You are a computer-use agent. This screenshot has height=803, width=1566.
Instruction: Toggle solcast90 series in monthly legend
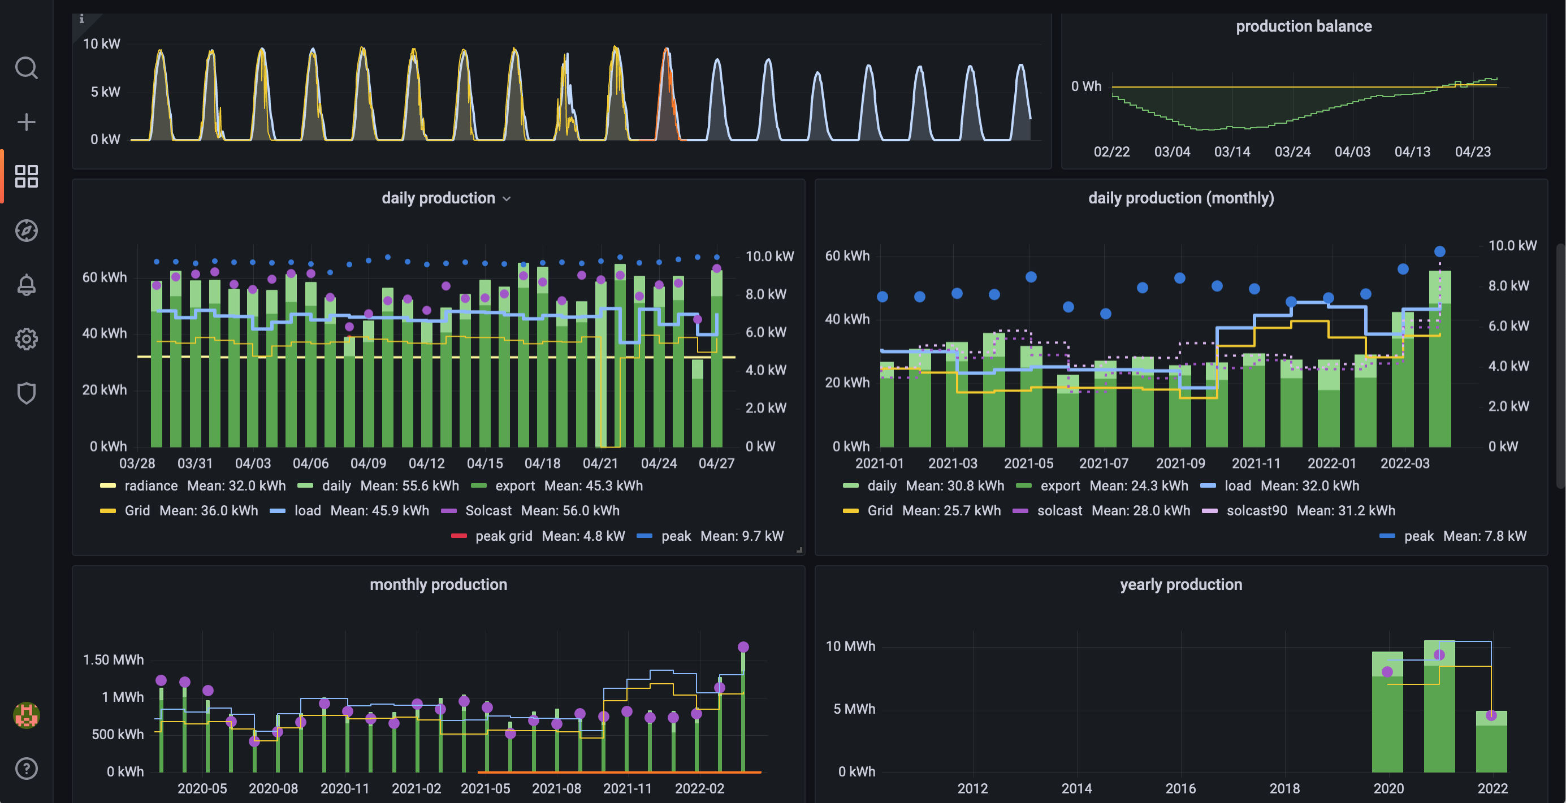pos(1256,511)
